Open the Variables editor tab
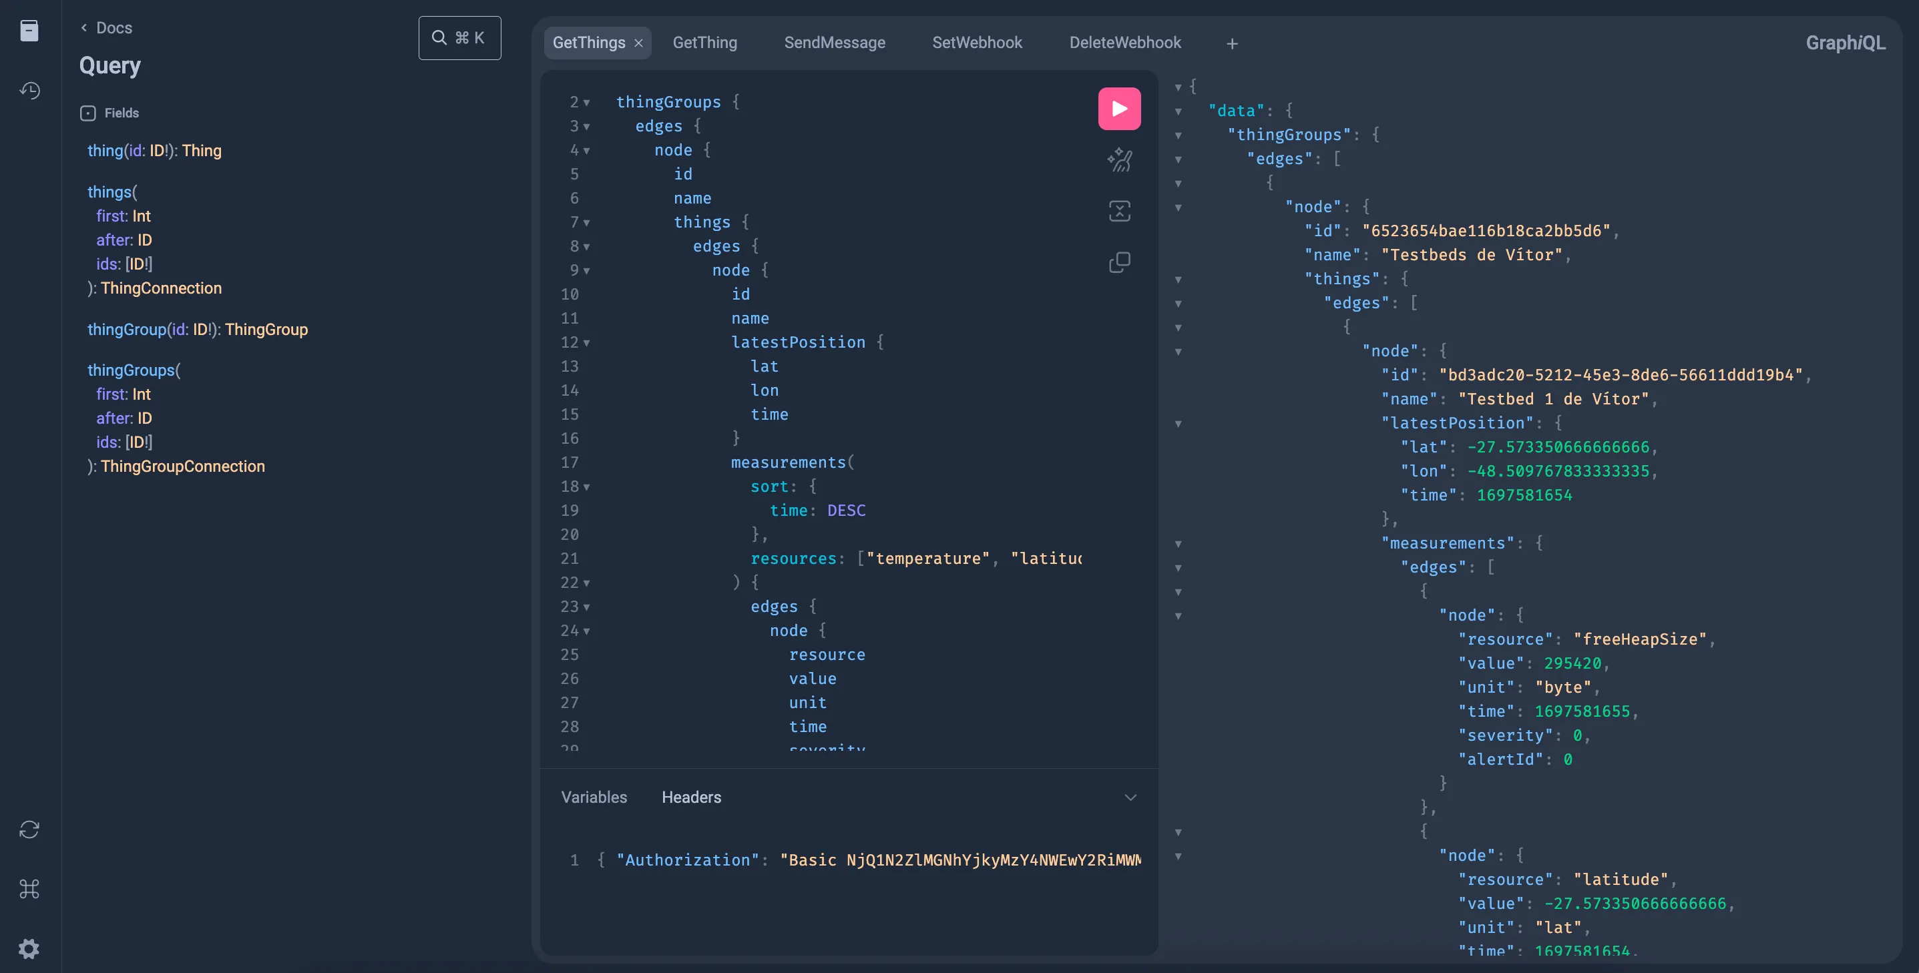This screenshot has height=973, width=1919. click(594, 797)
